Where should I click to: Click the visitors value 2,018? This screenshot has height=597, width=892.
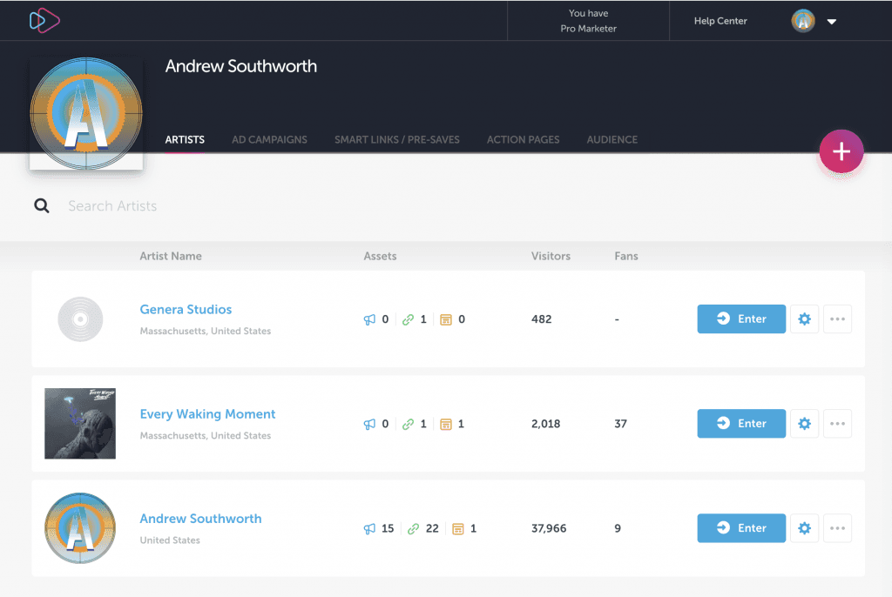coord(545,424)
